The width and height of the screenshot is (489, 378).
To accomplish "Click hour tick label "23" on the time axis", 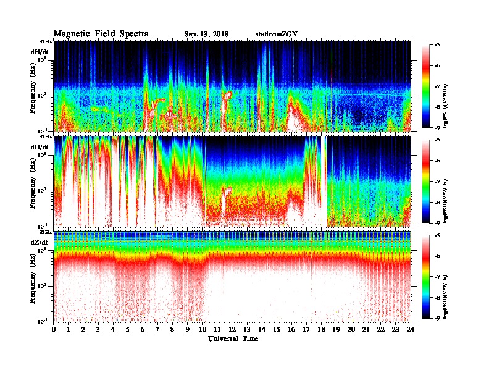I will click(396, 329).
